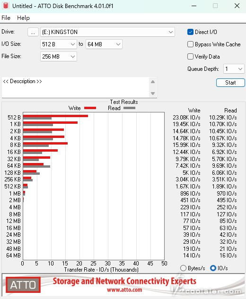246x299 pixels.
Task: Open the File menu
Action: coord(6,18)
